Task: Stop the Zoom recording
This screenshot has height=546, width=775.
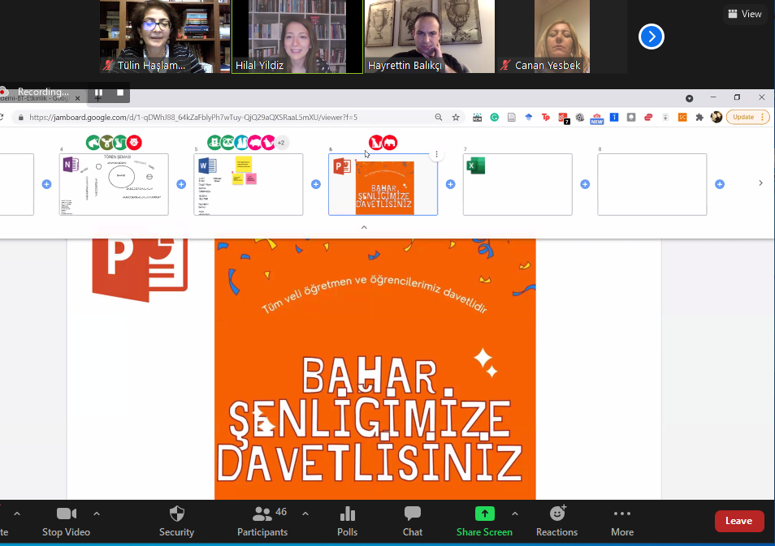Action: pos(119,92)
